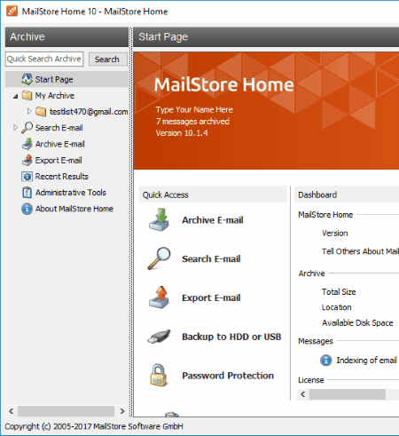The image size is (399, 436).
Task: Open Export E-mail from the sidebar
Action: (59, 160)
